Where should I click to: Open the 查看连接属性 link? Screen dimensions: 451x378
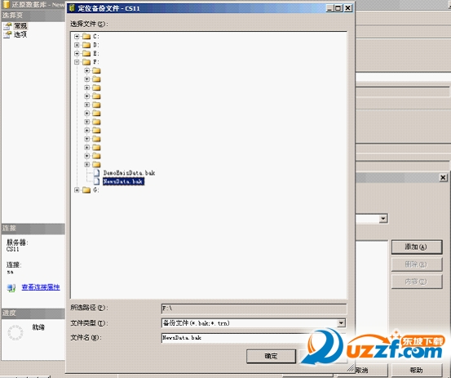pyautogui.click(x=41, y=287)
